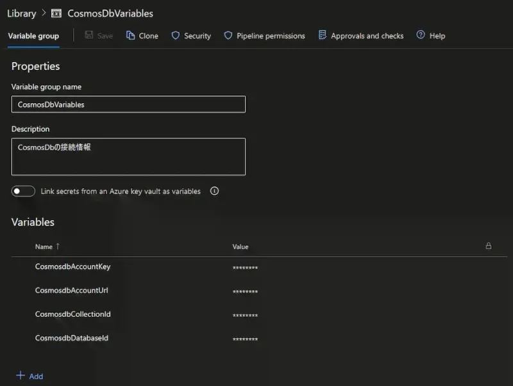Click info icon beside key vault toggle
Image resolution: width=513 pixels, height=386 pixels.
click(214, 191)
